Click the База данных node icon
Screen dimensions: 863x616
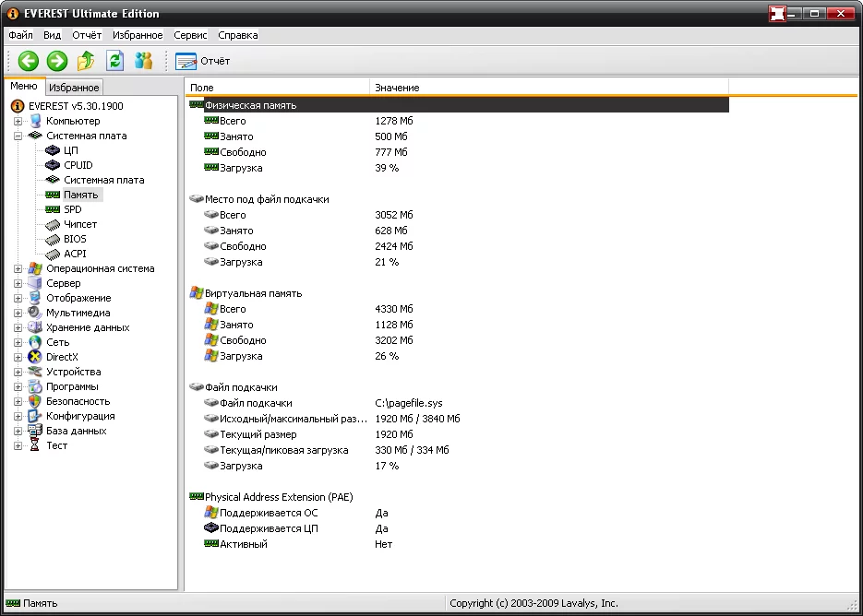(x=35, y=432)
